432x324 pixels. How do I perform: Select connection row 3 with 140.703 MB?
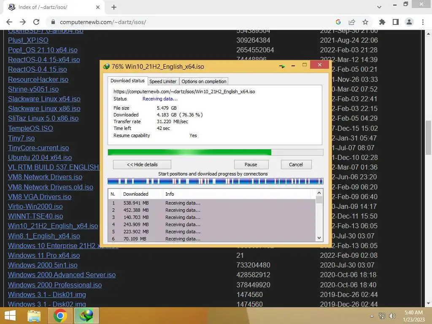coord(212,217)
